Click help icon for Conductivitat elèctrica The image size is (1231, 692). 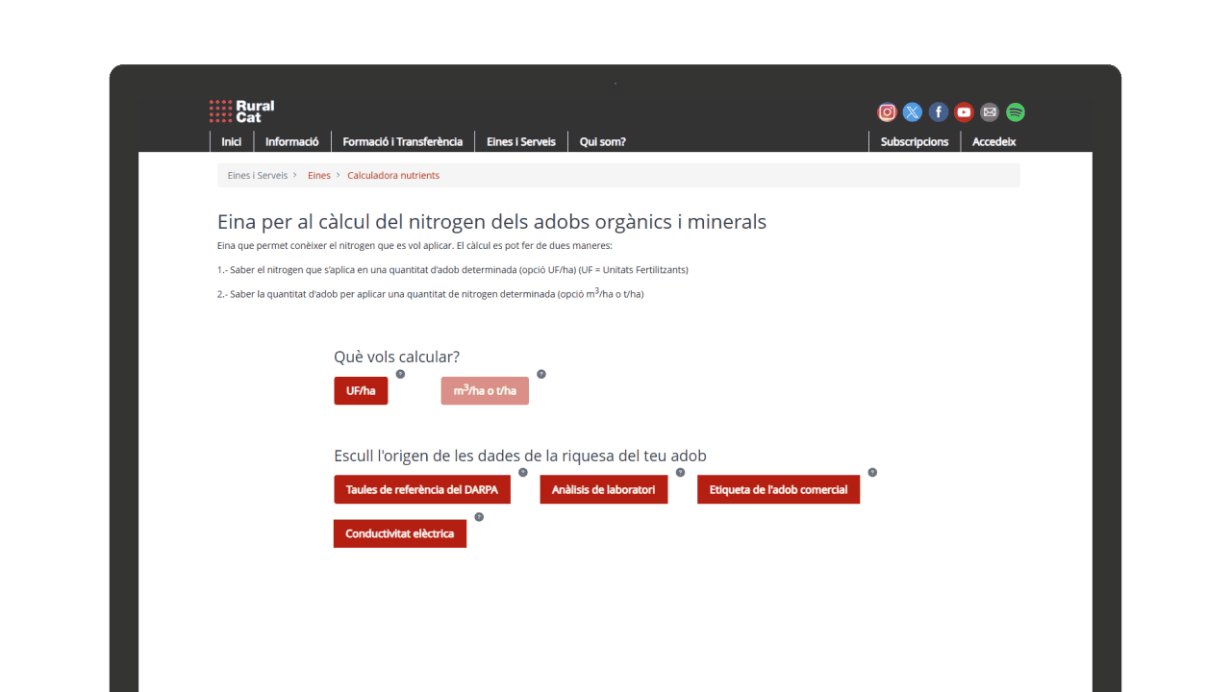[479, 517]
